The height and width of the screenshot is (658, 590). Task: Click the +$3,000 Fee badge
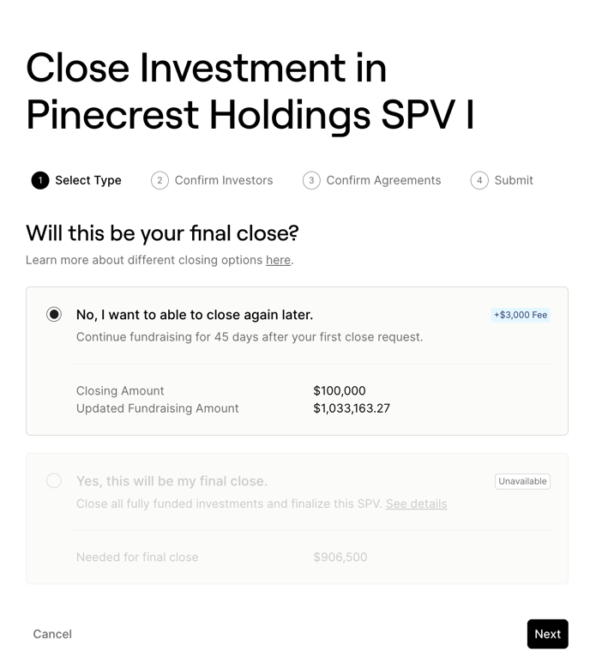[x=521, y=315]
